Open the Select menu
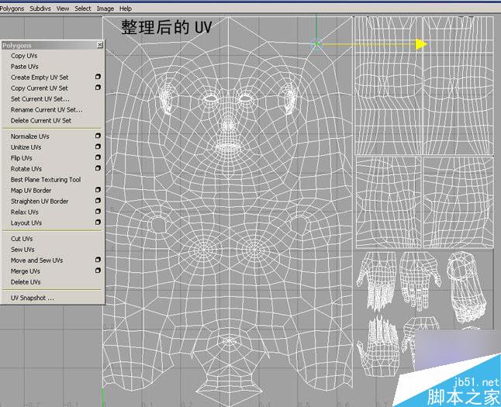Screen dimensions: 501x407 point(83,9)
